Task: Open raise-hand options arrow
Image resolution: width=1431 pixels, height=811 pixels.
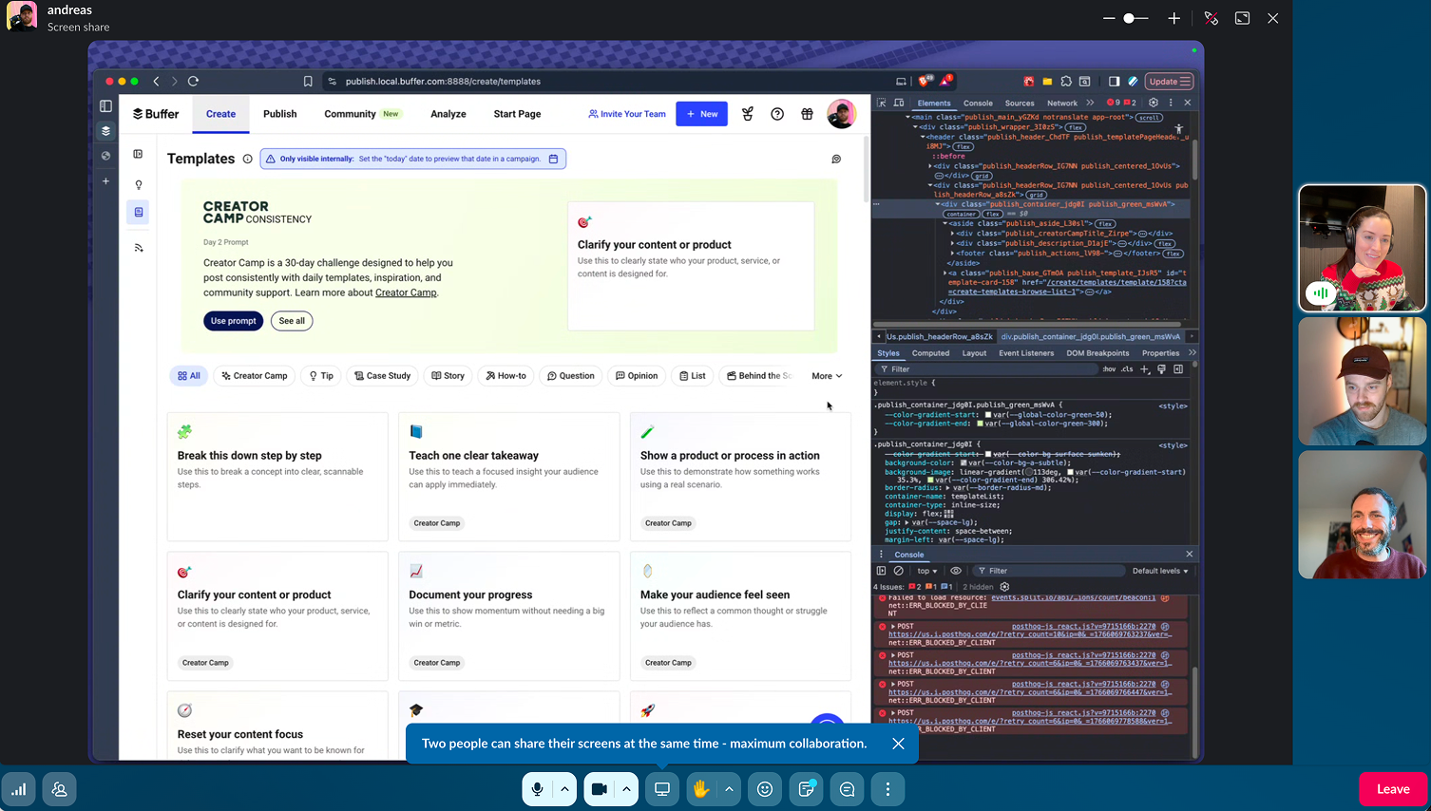Action: coord(729,789)
